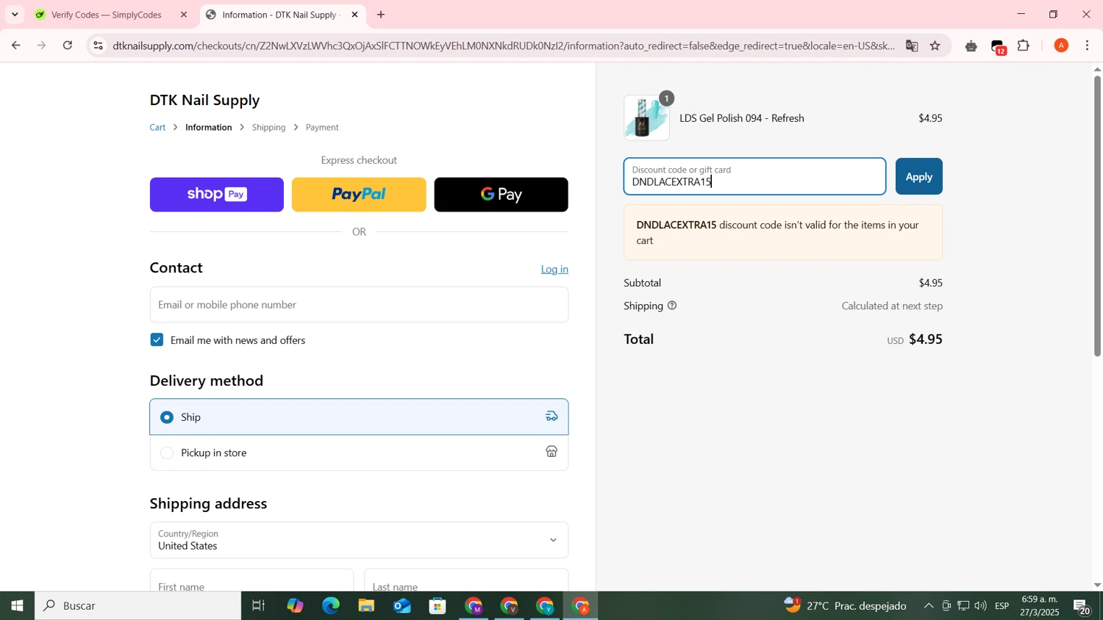The width and height of the screenshot is (1103, 620).
Task: Click Last name field
Action: click(466, 580)
